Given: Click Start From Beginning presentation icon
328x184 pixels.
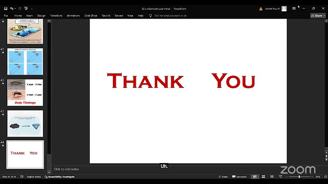Looking at the screenshot, I should tap(26, 9).
